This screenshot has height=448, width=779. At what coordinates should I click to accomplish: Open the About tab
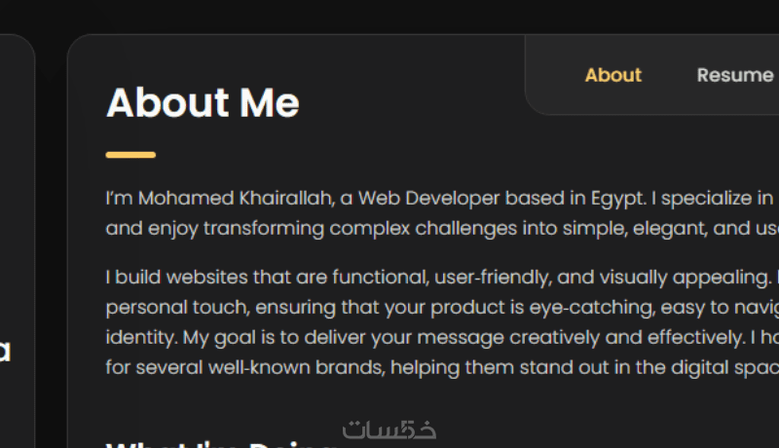tap(612, 75)
